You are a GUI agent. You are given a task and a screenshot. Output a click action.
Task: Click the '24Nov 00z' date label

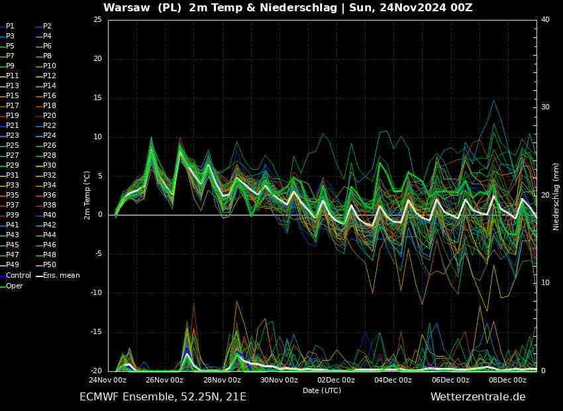coord(108,380)
